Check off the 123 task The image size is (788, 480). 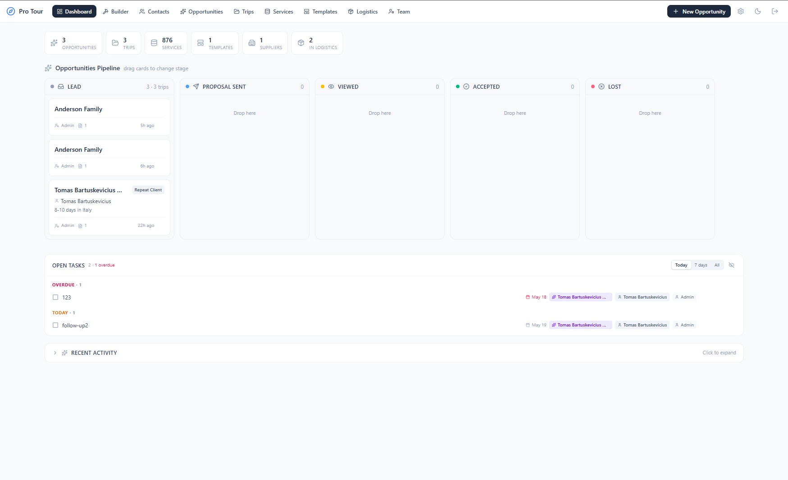point(55,297)
